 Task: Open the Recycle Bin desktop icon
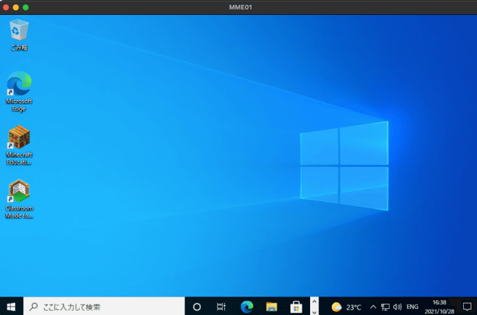(x=19, y=35)
